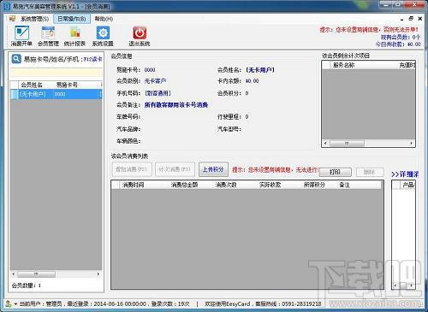Click the 无卡客户 member level value

(155, 81)
